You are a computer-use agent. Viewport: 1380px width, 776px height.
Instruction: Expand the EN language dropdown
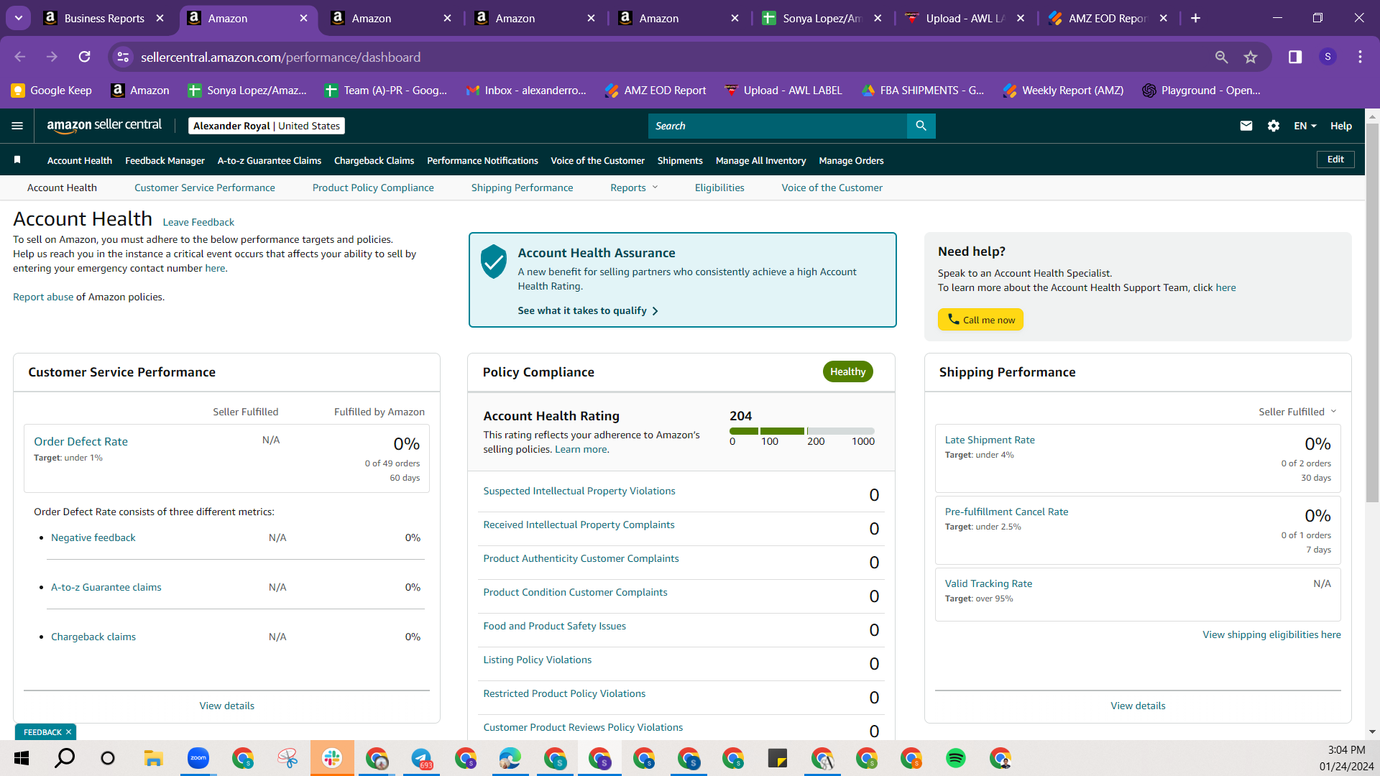(x=1305, y=126)
